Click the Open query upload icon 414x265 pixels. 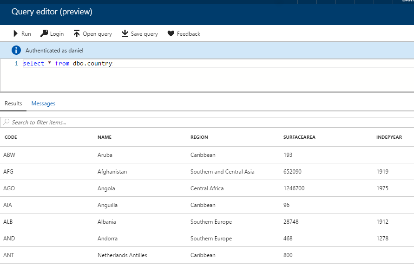77,34
